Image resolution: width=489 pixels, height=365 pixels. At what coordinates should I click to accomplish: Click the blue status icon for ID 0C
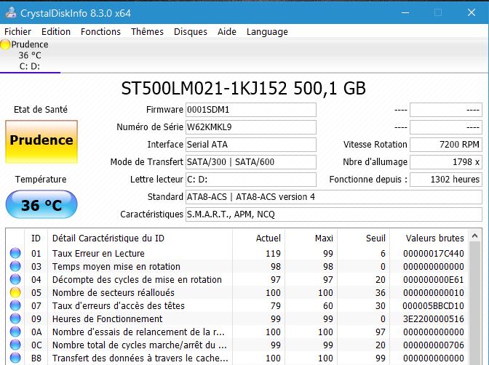[x=15, y=345]
